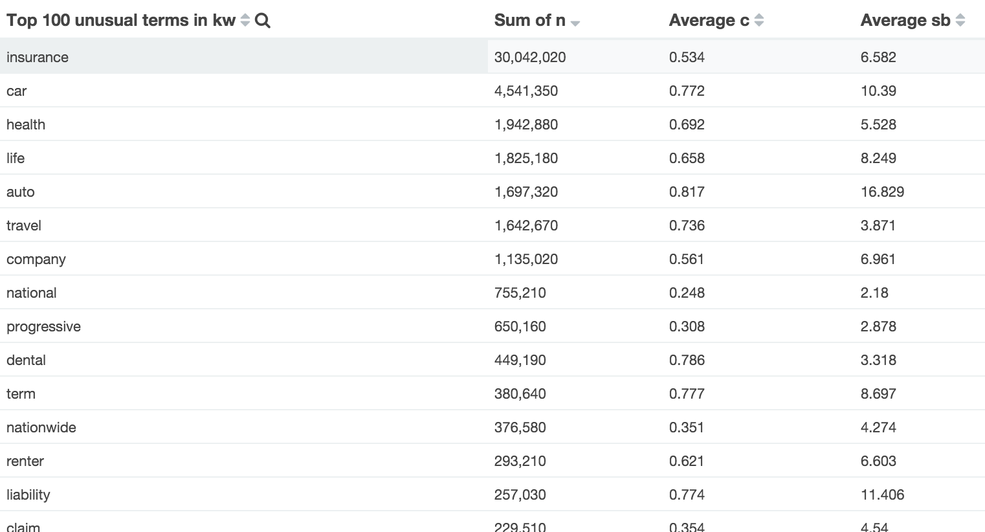Click the auto term cell

pyautogui.click(x=21, y=192)
